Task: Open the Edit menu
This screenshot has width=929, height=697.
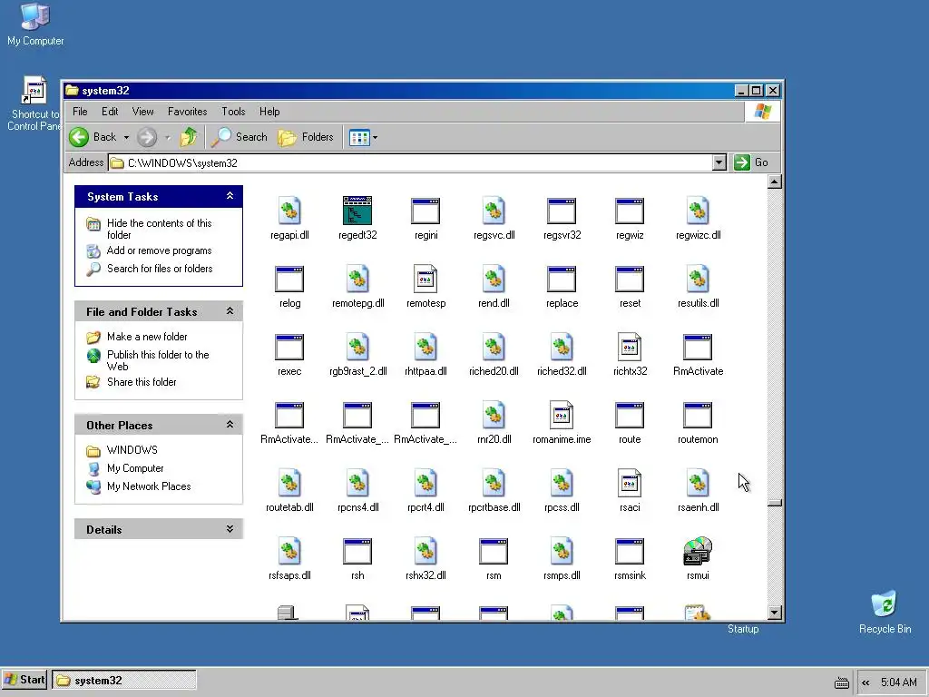Action: click(110, 112)
